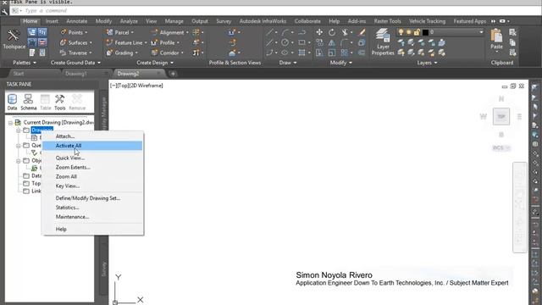542x305 pixels.
Task: Open the Survey ribbon tab
Action: click(224, 21)
